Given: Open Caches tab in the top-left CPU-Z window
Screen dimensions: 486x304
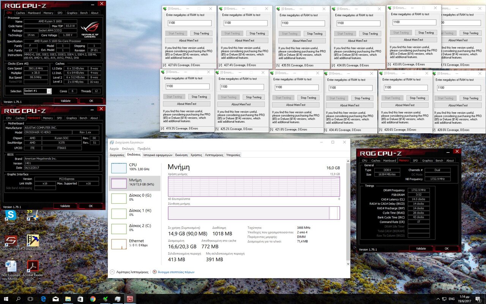Looking at the screenshot, I should coord(20,13).
